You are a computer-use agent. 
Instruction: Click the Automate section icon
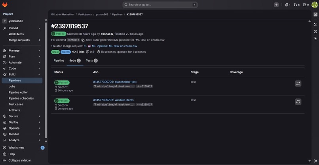pos(5,62)
